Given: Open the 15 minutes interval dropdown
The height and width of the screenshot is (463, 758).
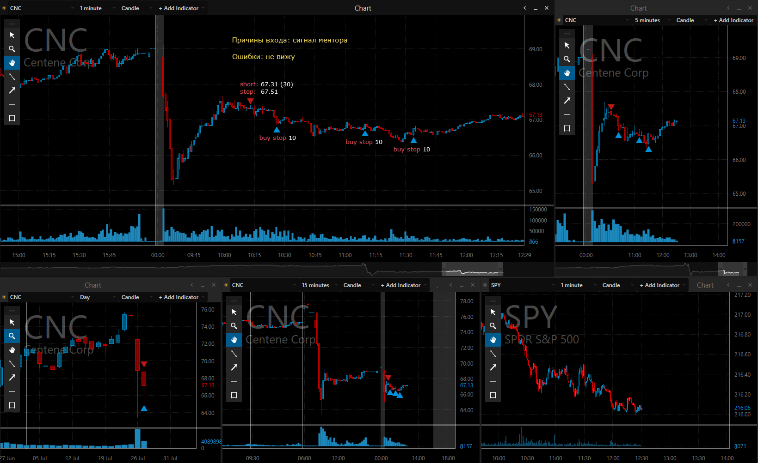Looking at the screenshot, I should pyautogui.click(x=319, y=285).
